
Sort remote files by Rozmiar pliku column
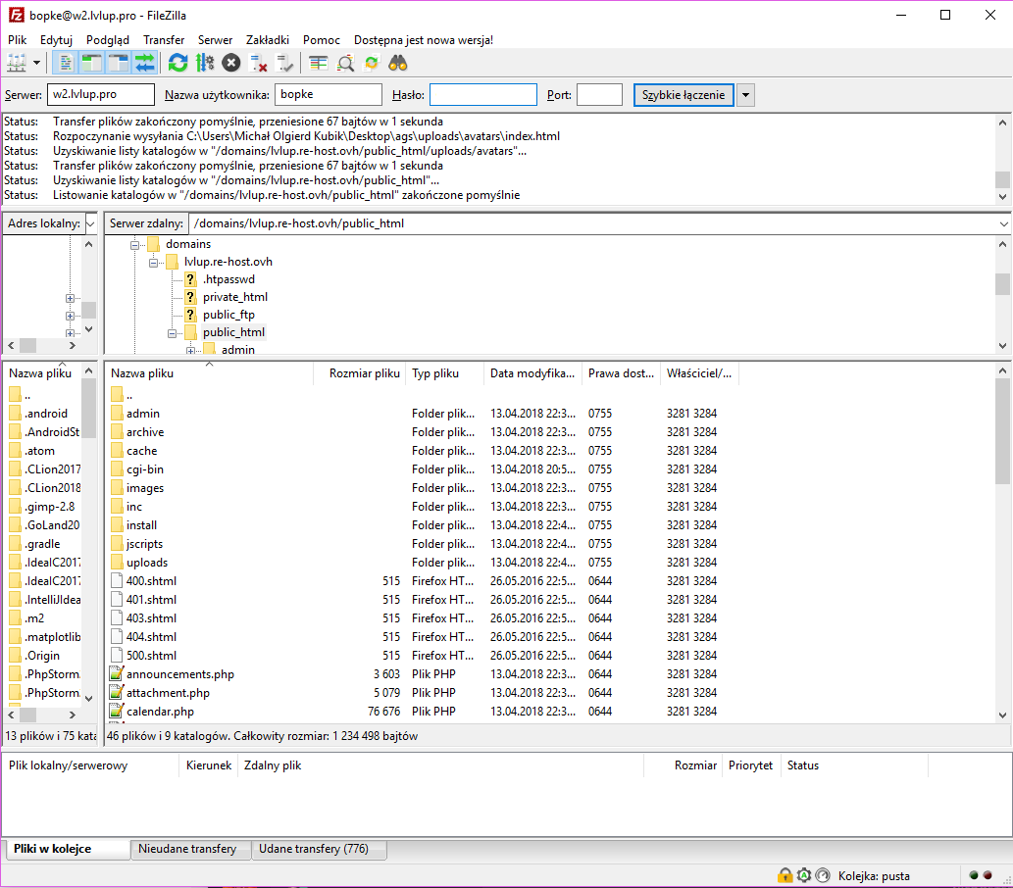click(364, 373)
